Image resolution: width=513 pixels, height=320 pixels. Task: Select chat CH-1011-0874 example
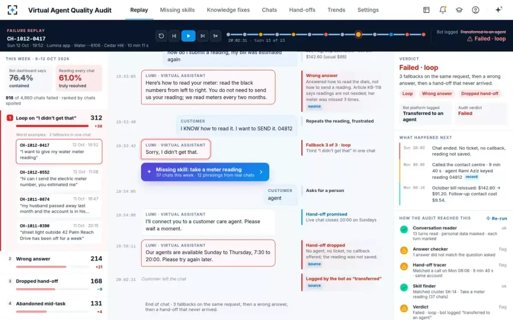coord(59,205)
